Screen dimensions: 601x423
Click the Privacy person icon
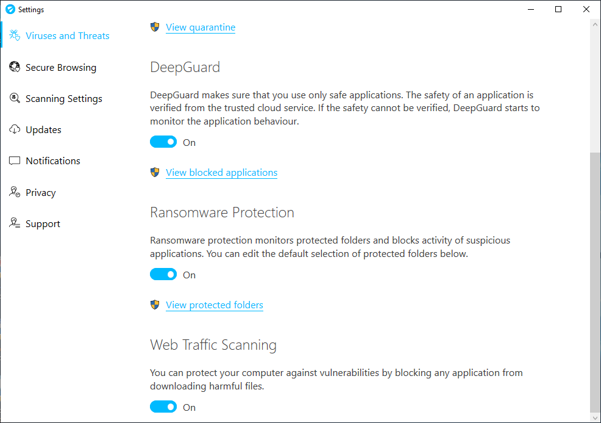15,192
